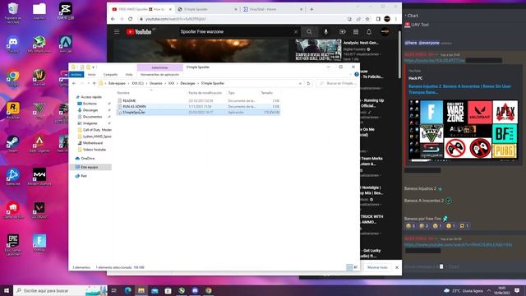The height and width of the screenshot is (296, 526).
Task: Click the YouTube search field
Action: [x=236, y=32]
